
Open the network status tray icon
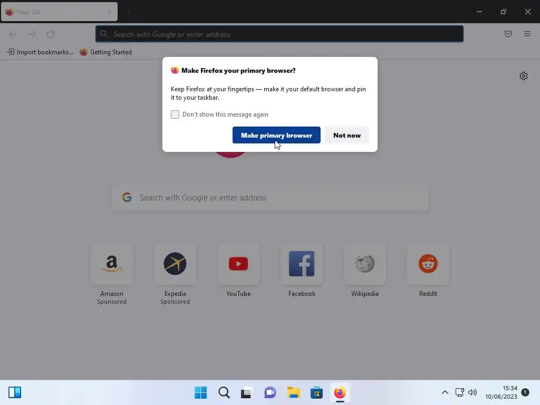[x=460, y=392]
